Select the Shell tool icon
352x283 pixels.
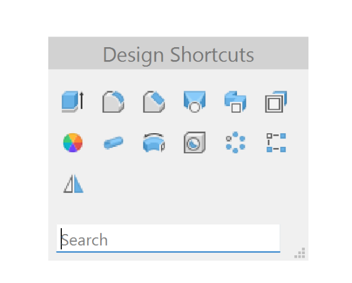click(x=276, y=101)
